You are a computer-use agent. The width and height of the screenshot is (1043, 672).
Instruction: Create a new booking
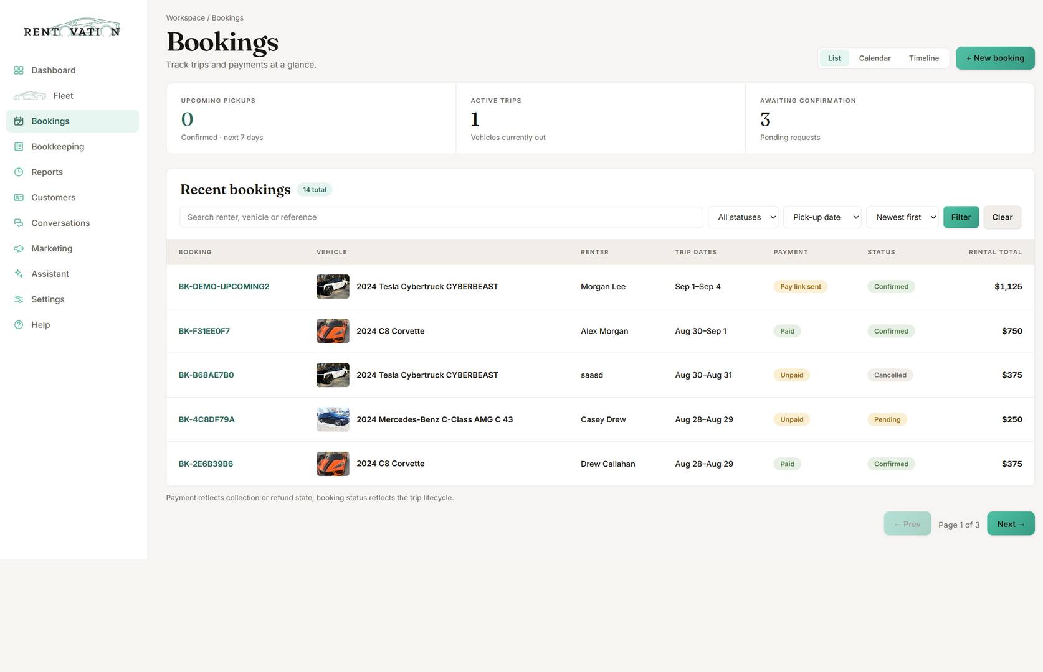tap(995, 58)
